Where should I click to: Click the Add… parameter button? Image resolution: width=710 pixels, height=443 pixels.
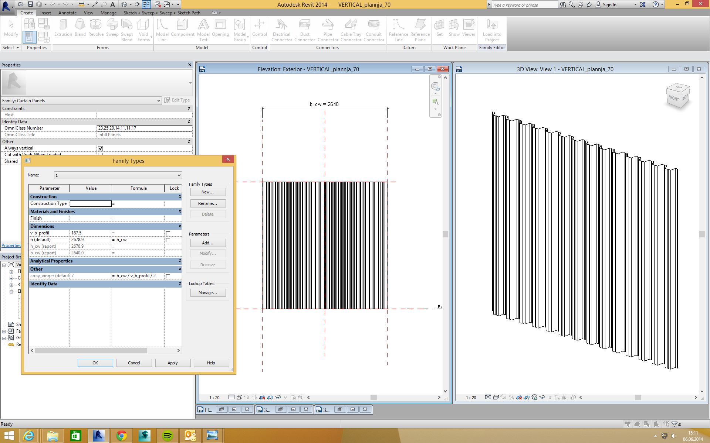(208, 243)
